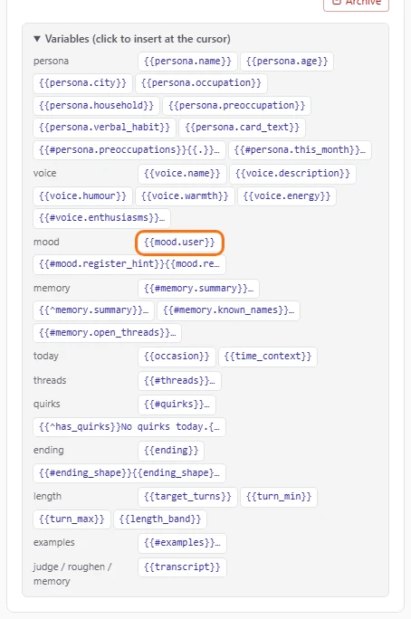Insert the {{#examples}} block
Viewport: 411px width, 619px height.
pyautogui.click(x=182, y=543)
